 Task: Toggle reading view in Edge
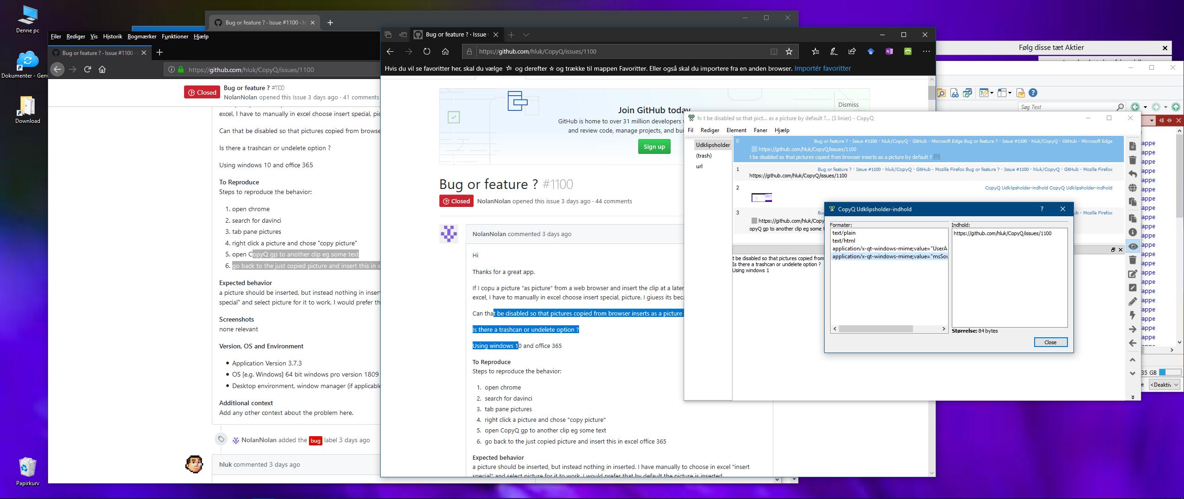tap(774, 52)
